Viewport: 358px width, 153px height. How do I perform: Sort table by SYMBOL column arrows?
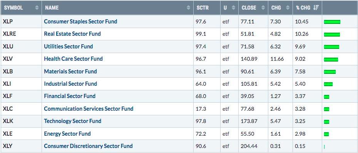[37, 8]
